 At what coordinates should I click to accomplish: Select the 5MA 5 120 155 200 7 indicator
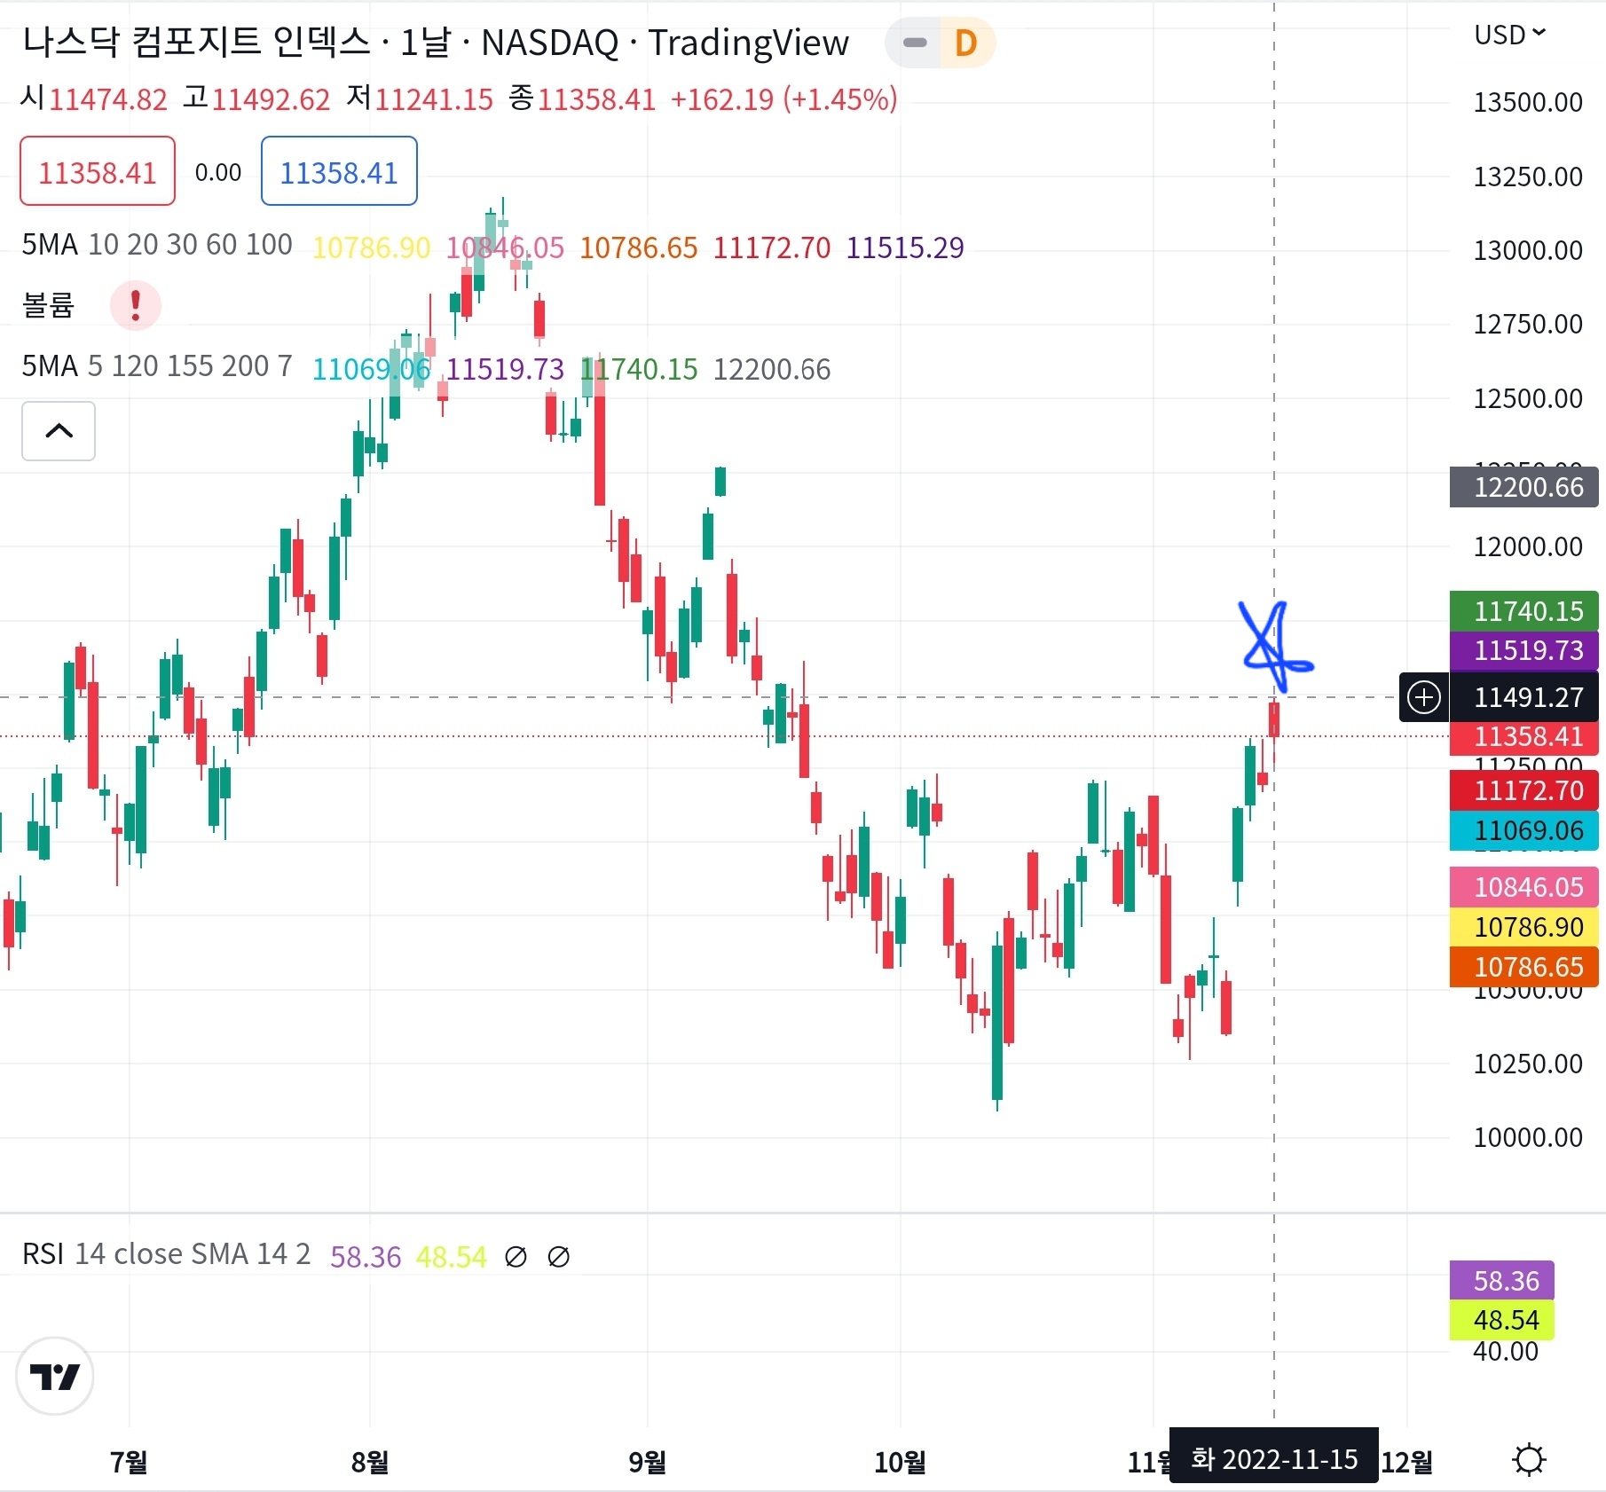pyautogui.click(x=157, y=366)
